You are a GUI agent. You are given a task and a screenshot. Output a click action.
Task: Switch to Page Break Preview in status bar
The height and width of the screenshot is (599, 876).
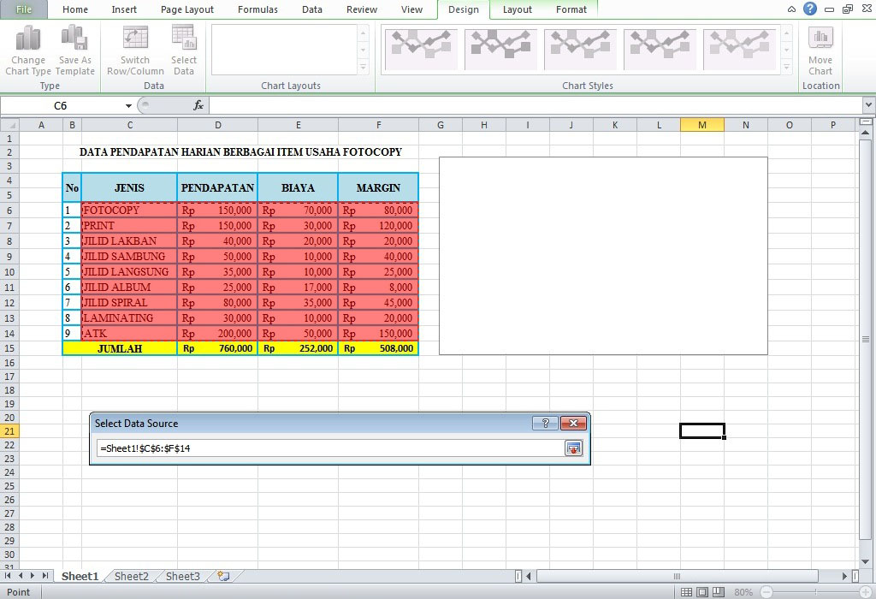tap(719, 592)
